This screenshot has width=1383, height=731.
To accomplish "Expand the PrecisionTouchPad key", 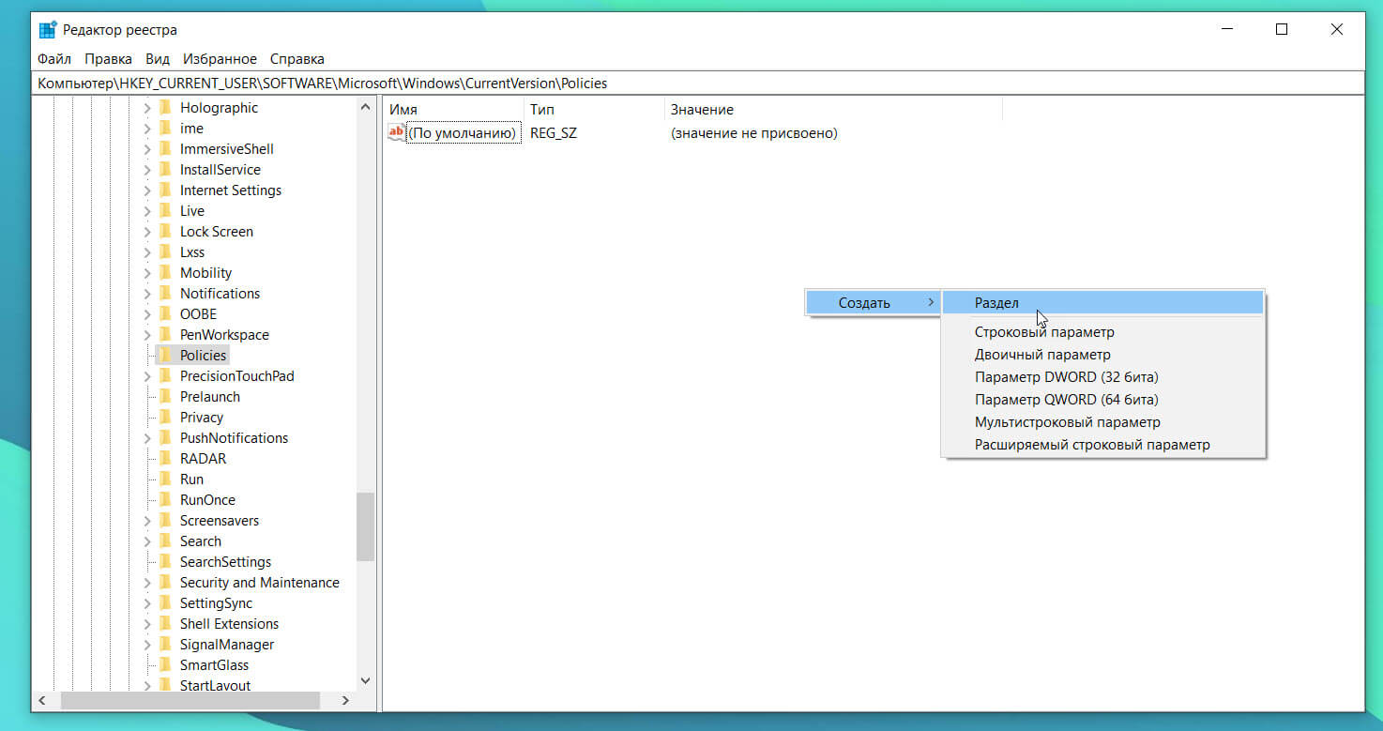I will point(147,376).
